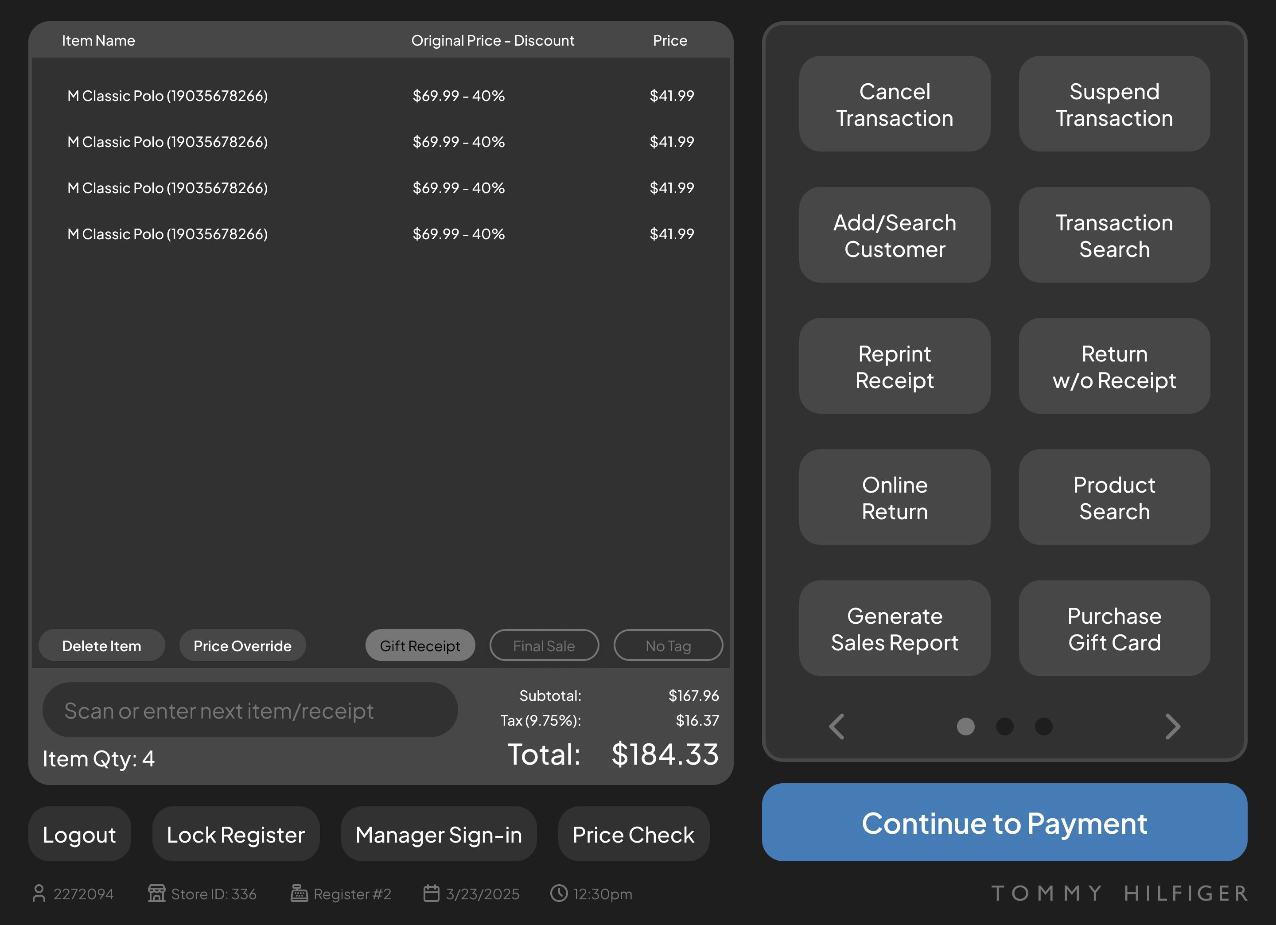Jump to second action page dot
Viewport: 1276px width, 925px height.
[1005, 727]
